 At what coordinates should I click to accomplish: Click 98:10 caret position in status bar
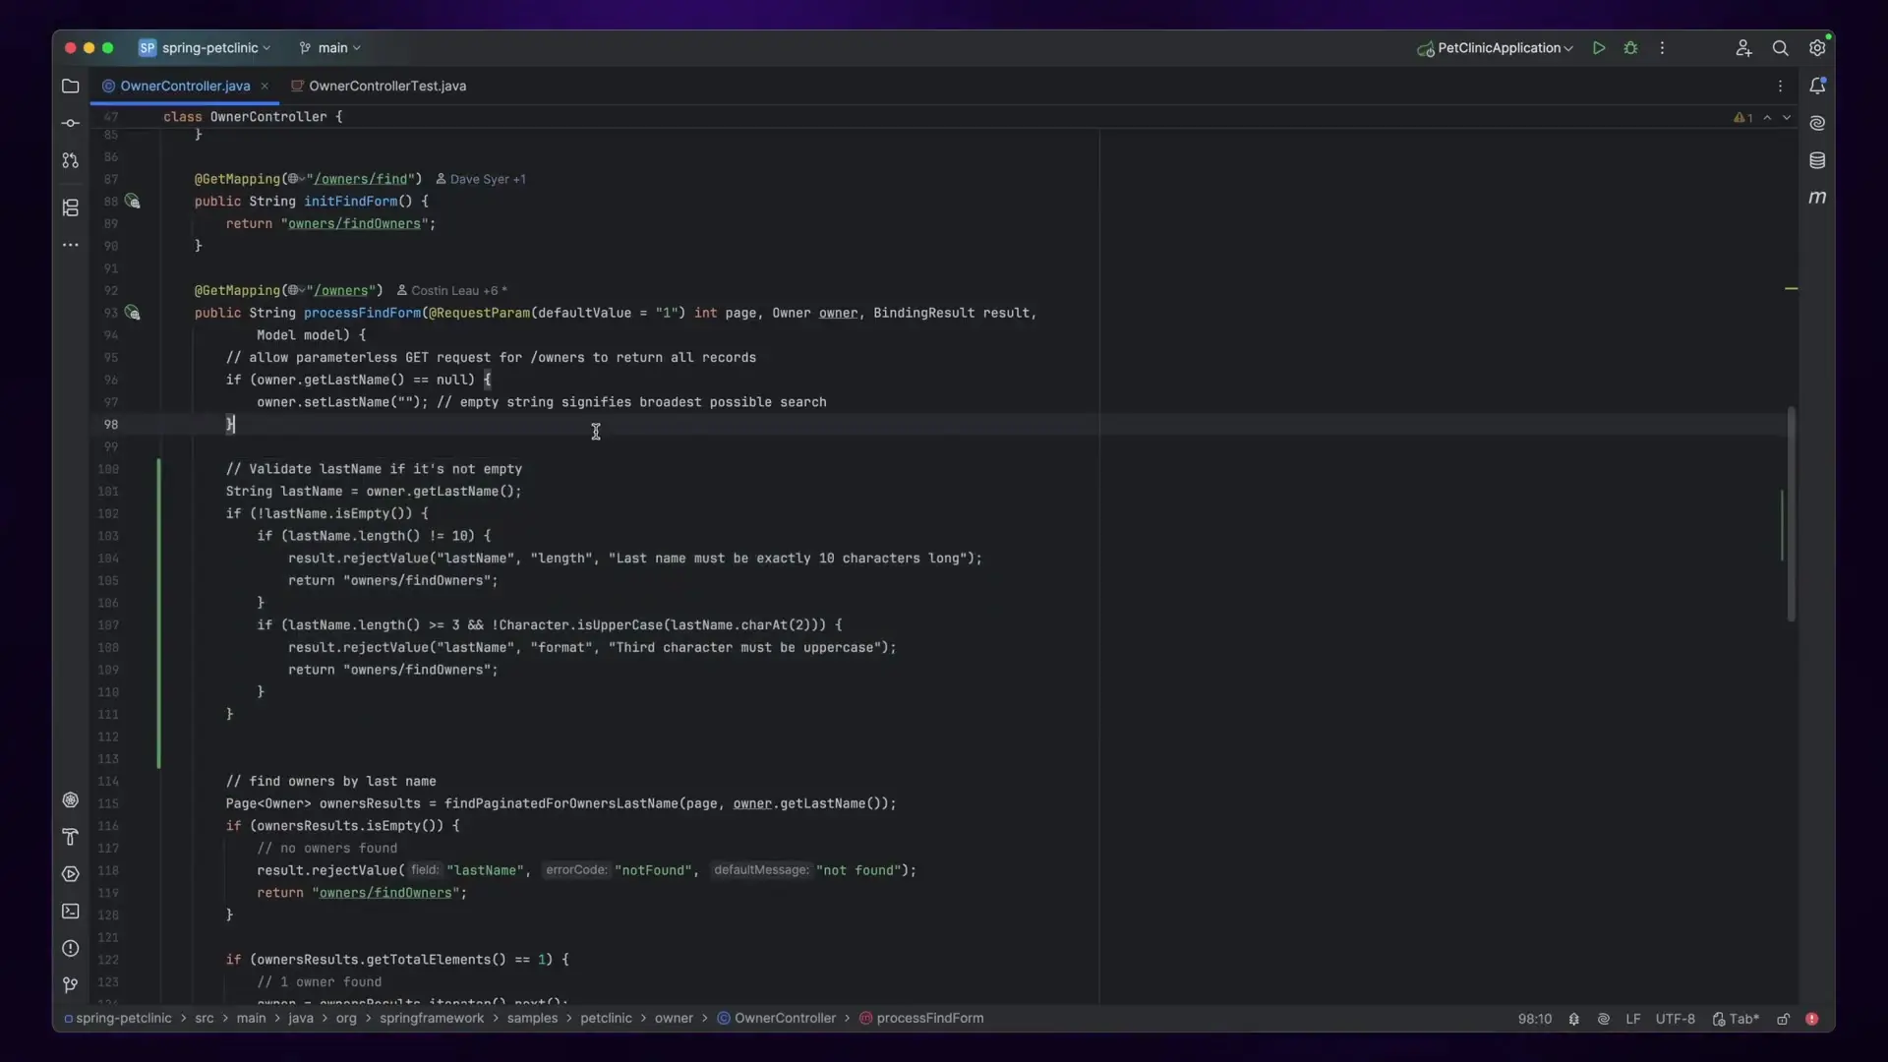point(1534,1019)
